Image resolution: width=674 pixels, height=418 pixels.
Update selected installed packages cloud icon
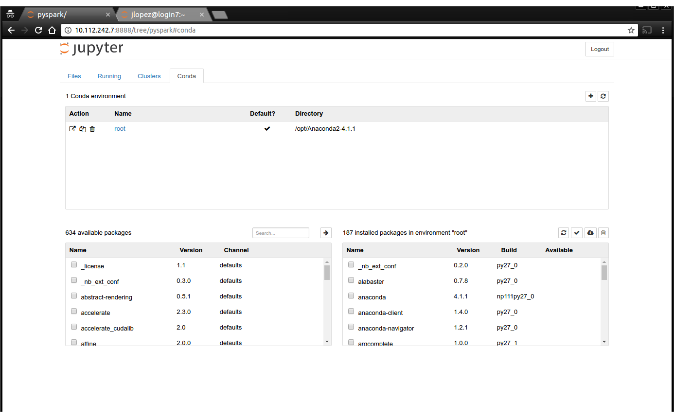coord(590,233)
